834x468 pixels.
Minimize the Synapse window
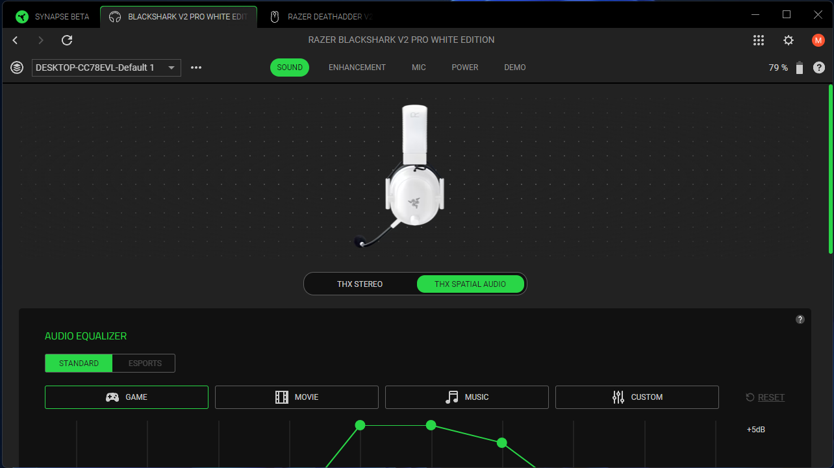755,14
